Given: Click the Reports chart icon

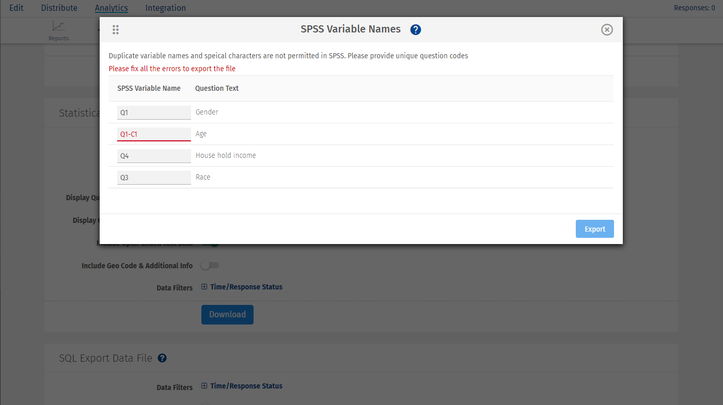Looking at the screenshot, I should [x=58, y=26].
